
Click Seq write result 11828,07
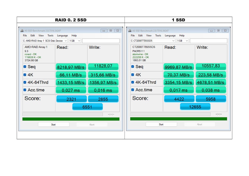click(x=103, y=67)
